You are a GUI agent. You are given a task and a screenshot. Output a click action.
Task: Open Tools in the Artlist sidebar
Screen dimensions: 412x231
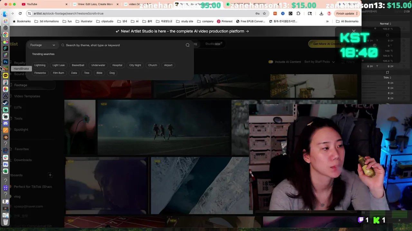18,119
